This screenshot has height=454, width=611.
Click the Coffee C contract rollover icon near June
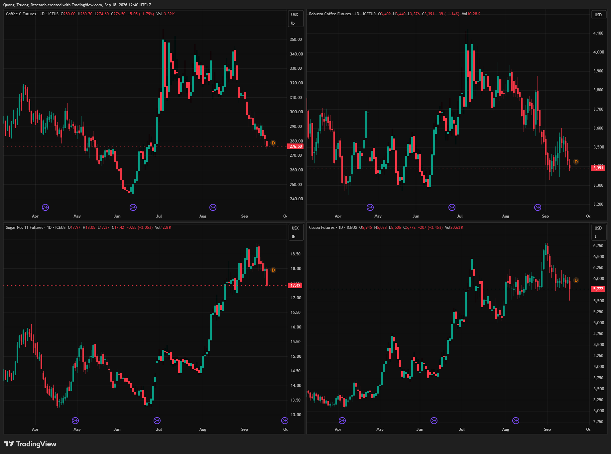(133, 207)
